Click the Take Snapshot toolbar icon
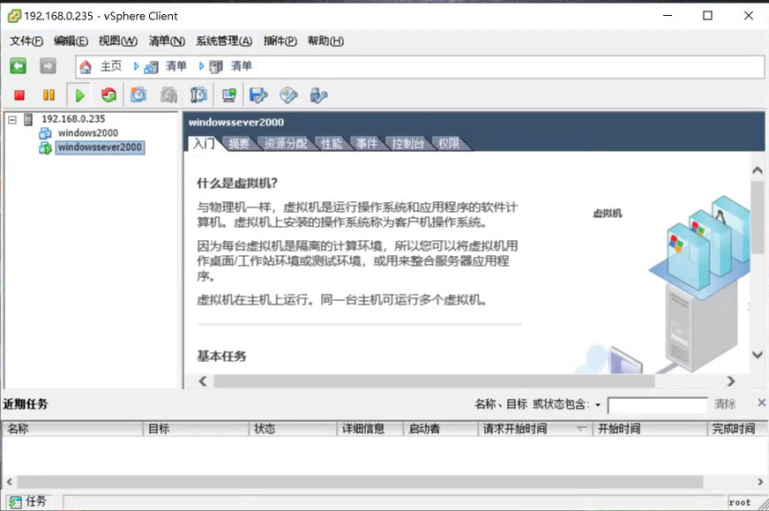The image size is (769, 511). tap(138, 94)
